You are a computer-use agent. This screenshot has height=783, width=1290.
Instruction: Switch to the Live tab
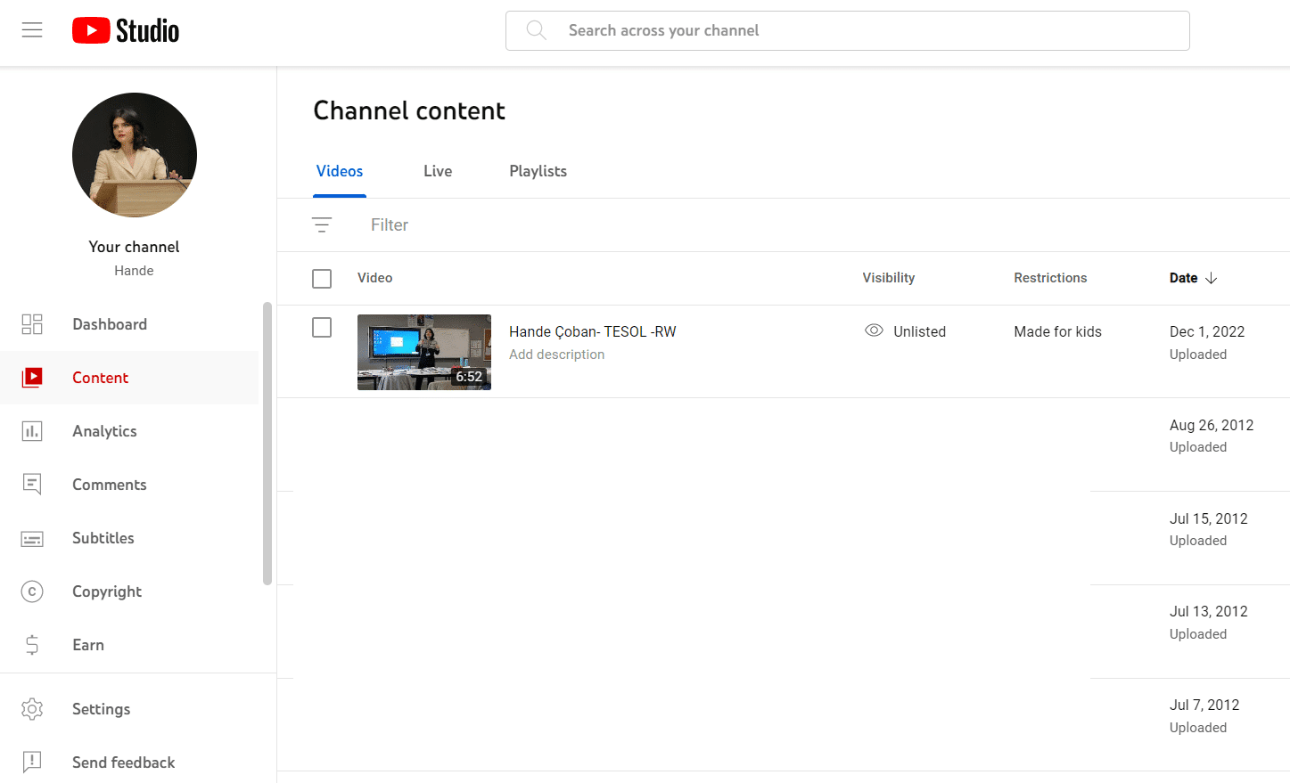(438, 171)
